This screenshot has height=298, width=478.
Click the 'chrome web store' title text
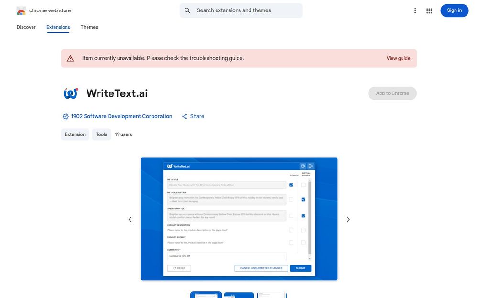(x=50, y=10)
